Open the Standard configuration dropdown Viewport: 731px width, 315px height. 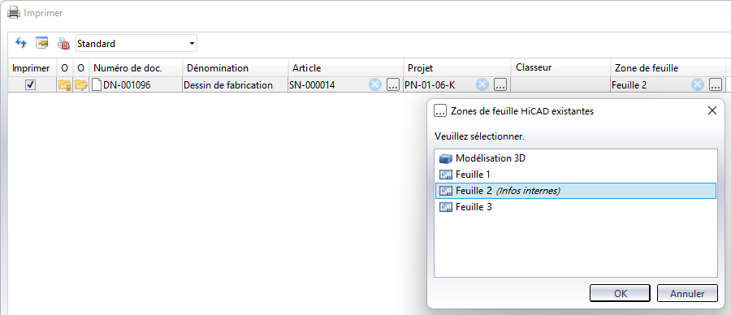click(136, 44)
